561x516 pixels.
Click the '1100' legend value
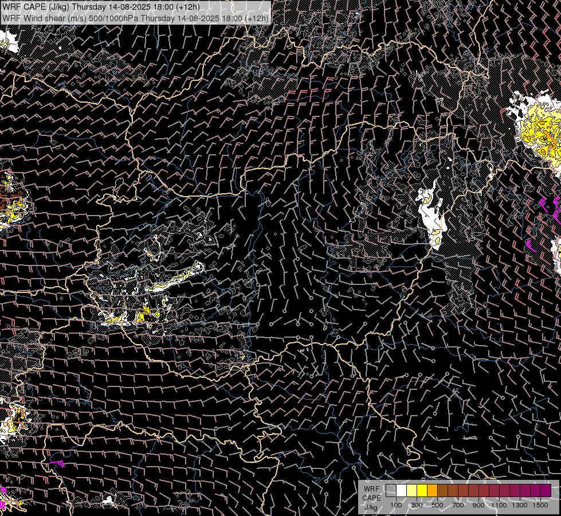499,505
